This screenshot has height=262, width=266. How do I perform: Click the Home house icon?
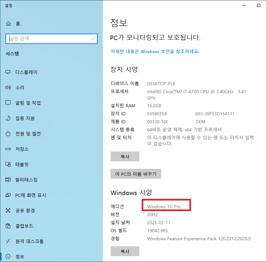coord(8,24)
